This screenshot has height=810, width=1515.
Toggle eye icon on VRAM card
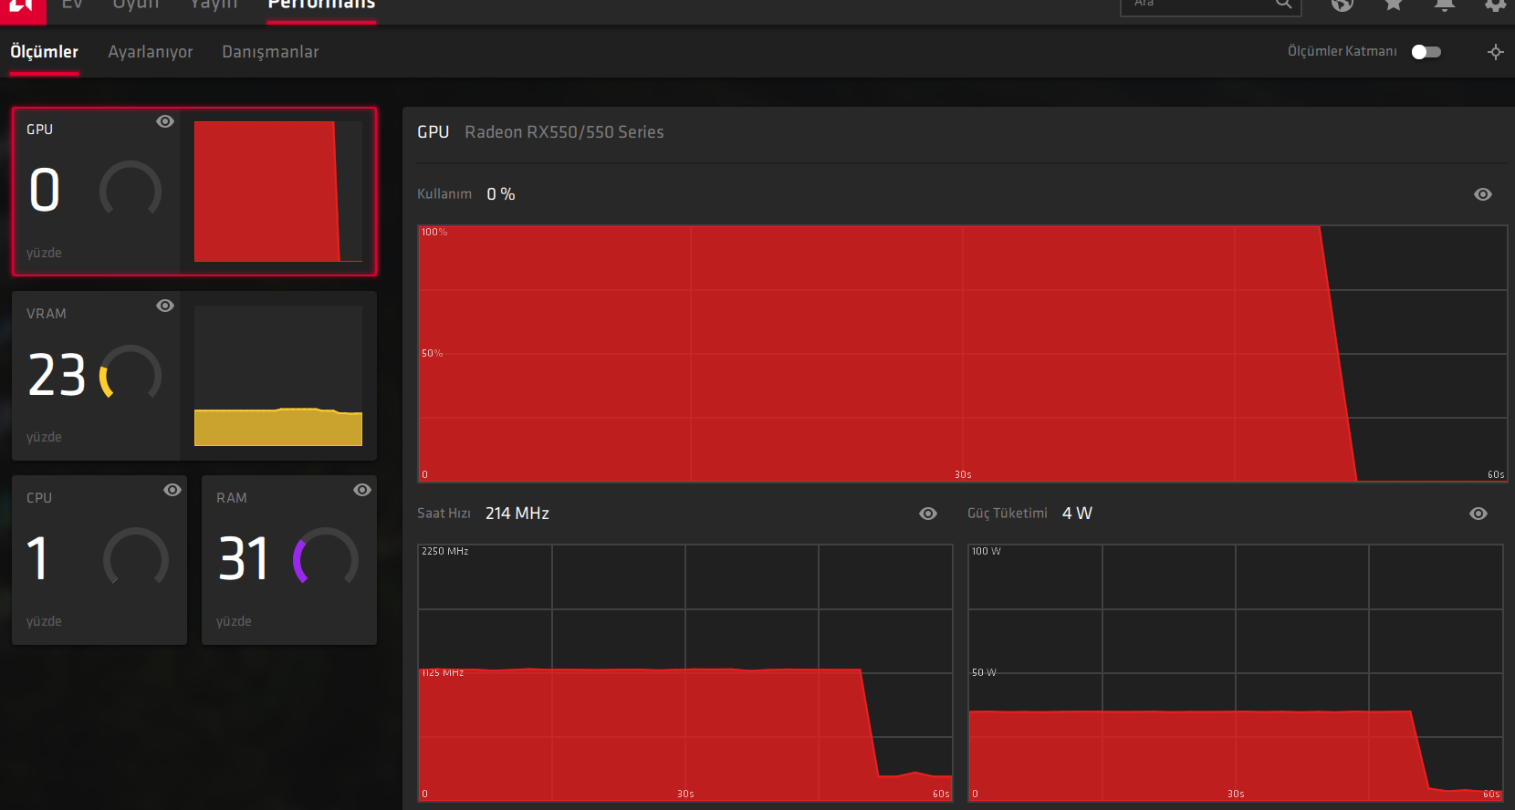pyautogui.click(x=165, y=306)
